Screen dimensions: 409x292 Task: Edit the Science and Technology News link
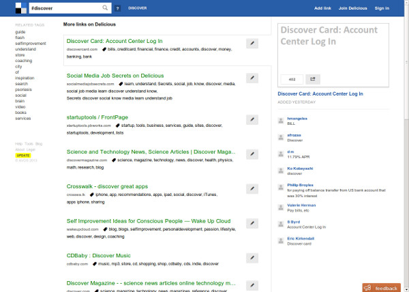click(x=252, y=154)
